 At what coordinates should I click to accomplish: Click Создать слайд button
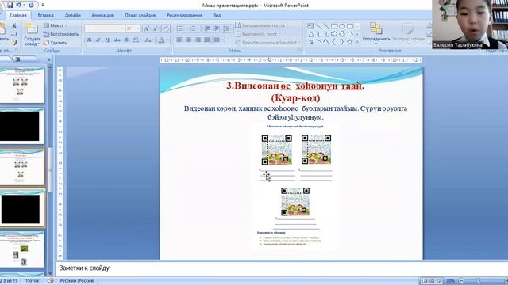point(32,35)
